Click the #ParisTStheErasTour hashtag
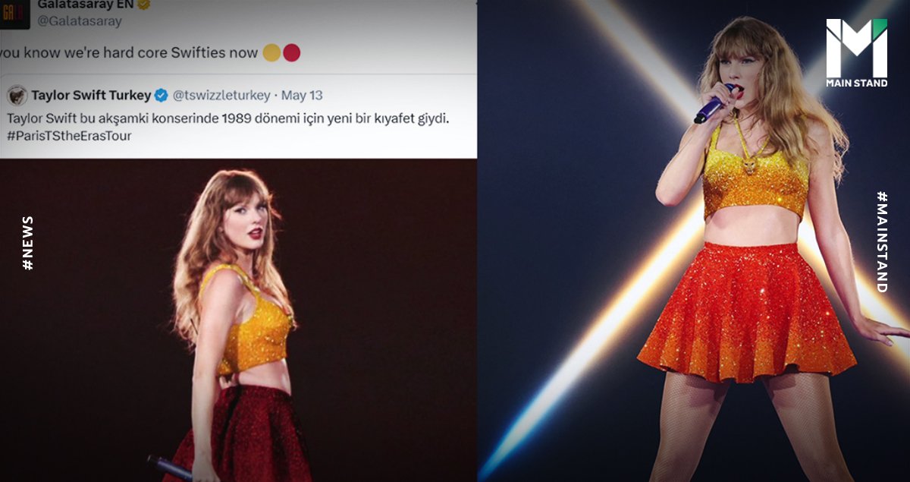910x482 pixels. [71, 135]
